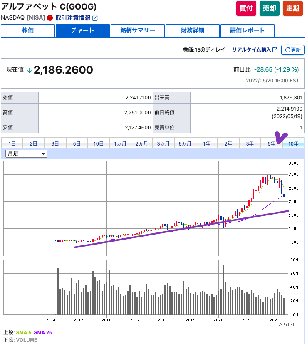Select the 6ヵ月 chart period
Viewport: 307px width, 346px height.
tap(185, 143)
